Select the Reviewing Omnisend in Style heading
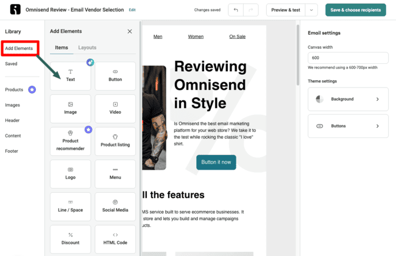Viewport: 396px width, 256px height. (210, 85)
